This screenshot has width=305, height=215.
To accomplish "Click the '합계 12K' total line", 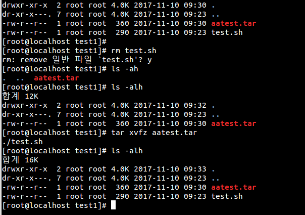I will [x=20, y=96].
